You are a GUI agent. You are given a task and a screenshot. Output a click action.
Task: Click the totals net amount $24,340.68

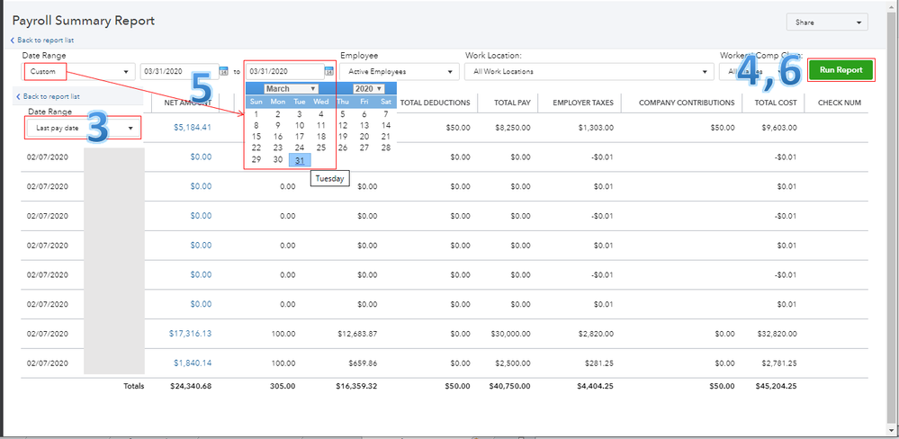coord(191,386)
